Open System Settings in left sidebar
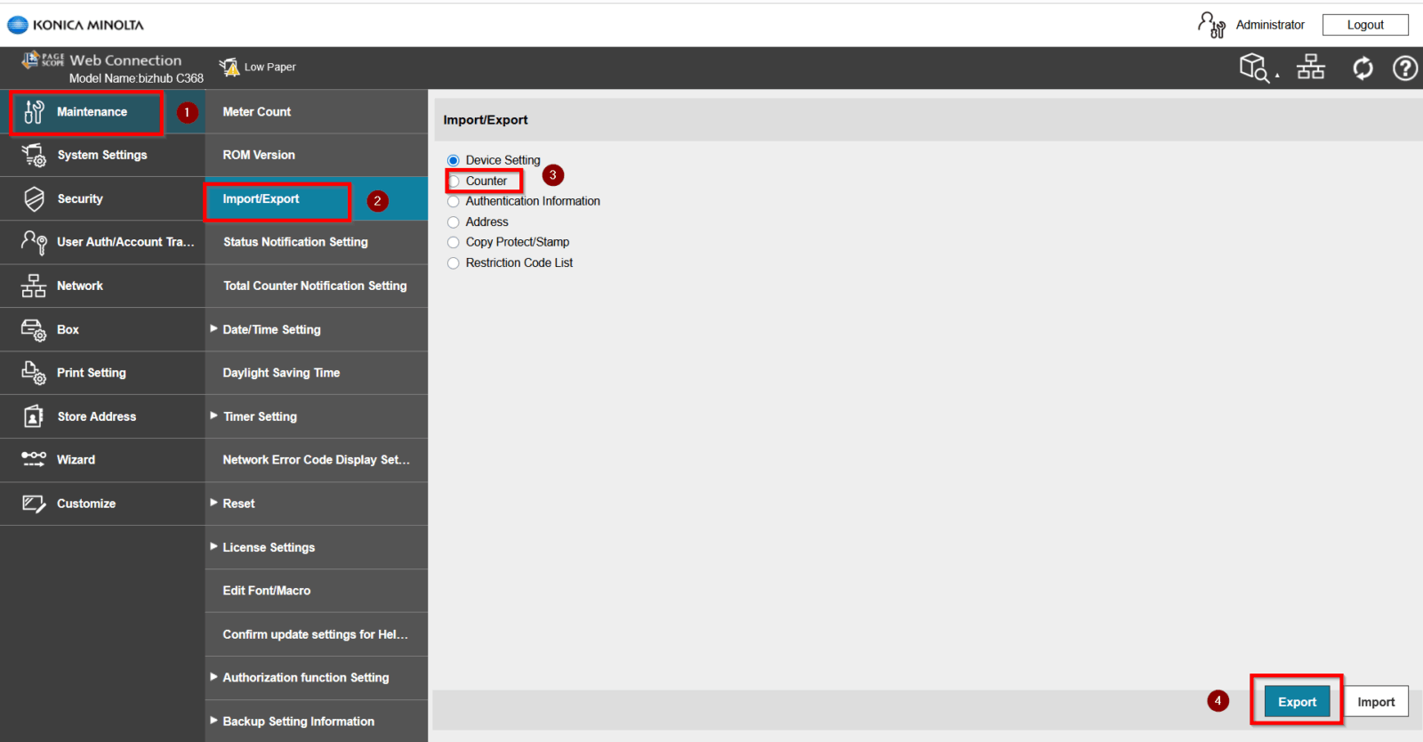Screen dimensions: 1423x742 (101, 155)
